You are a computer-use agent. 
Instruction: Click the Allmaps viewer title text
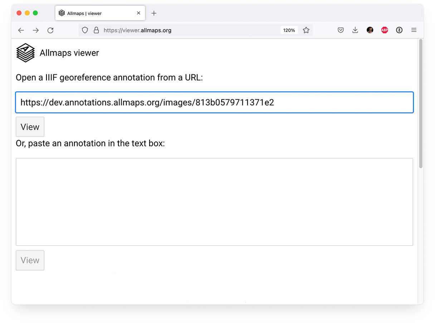(69, 53)
